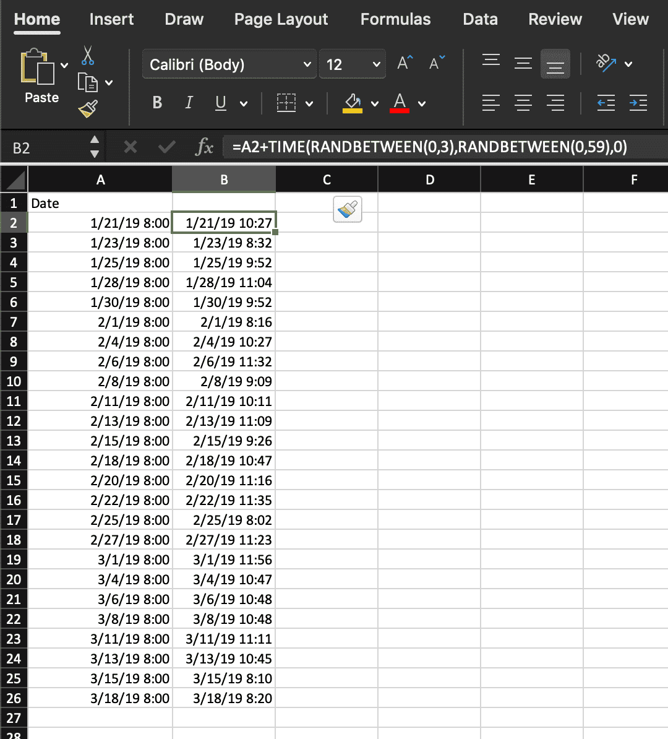Click the column B header
Image resolution: width=668 pixels, height=739 pixels.
224,180
